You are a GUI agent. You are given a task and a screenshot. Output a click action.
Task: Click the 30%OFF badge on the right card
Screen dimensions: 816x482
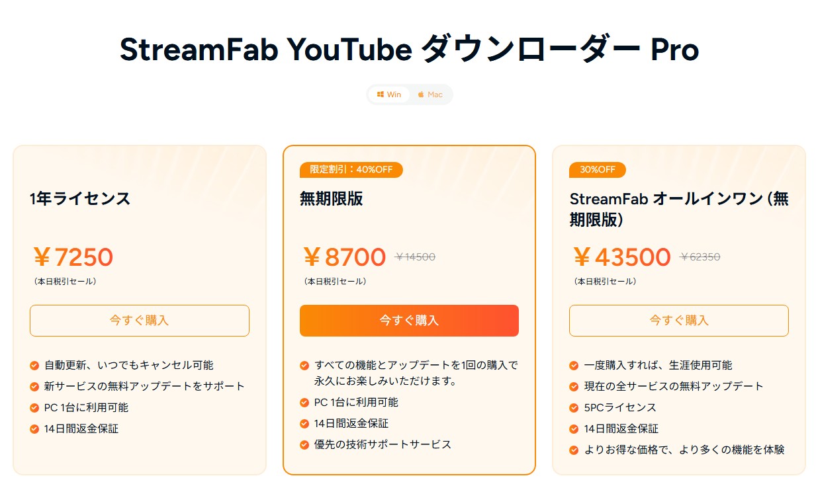(x=596, y=170)
